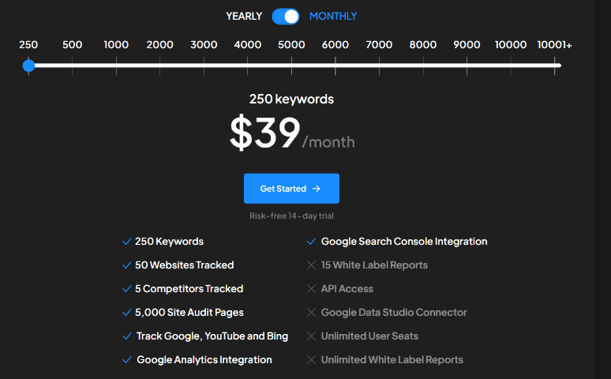This screenshot has height=379, width=611.
Task: Click the blue slider handle at 250
Action: pos(29,66)
